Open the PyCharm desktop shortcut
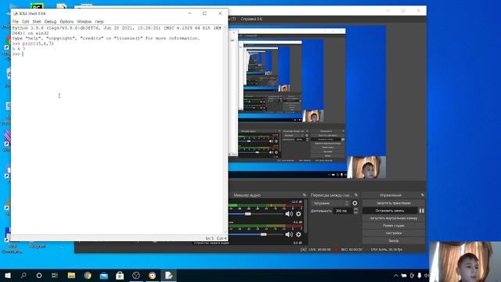This screenshot has width=501, height=282. tap(37, 6)
